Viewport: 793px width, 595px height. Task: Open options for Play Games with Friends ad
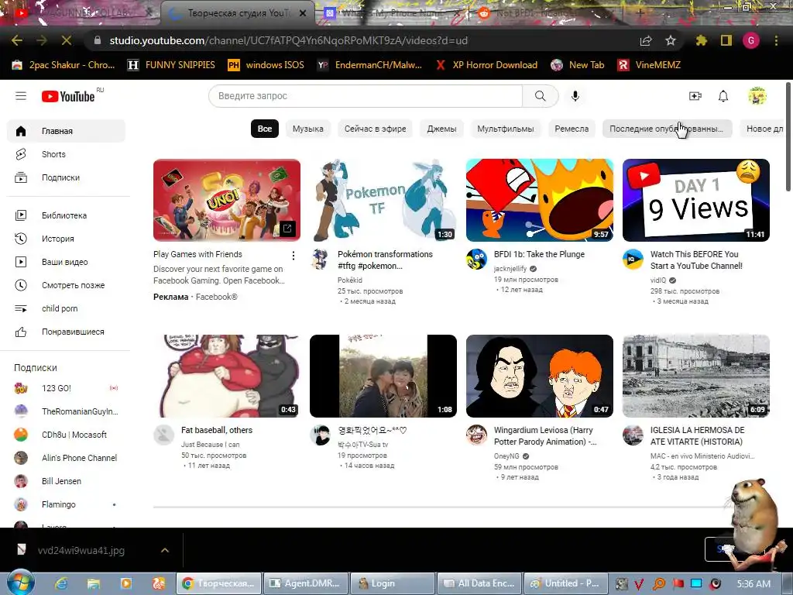(x=293, y=256)
